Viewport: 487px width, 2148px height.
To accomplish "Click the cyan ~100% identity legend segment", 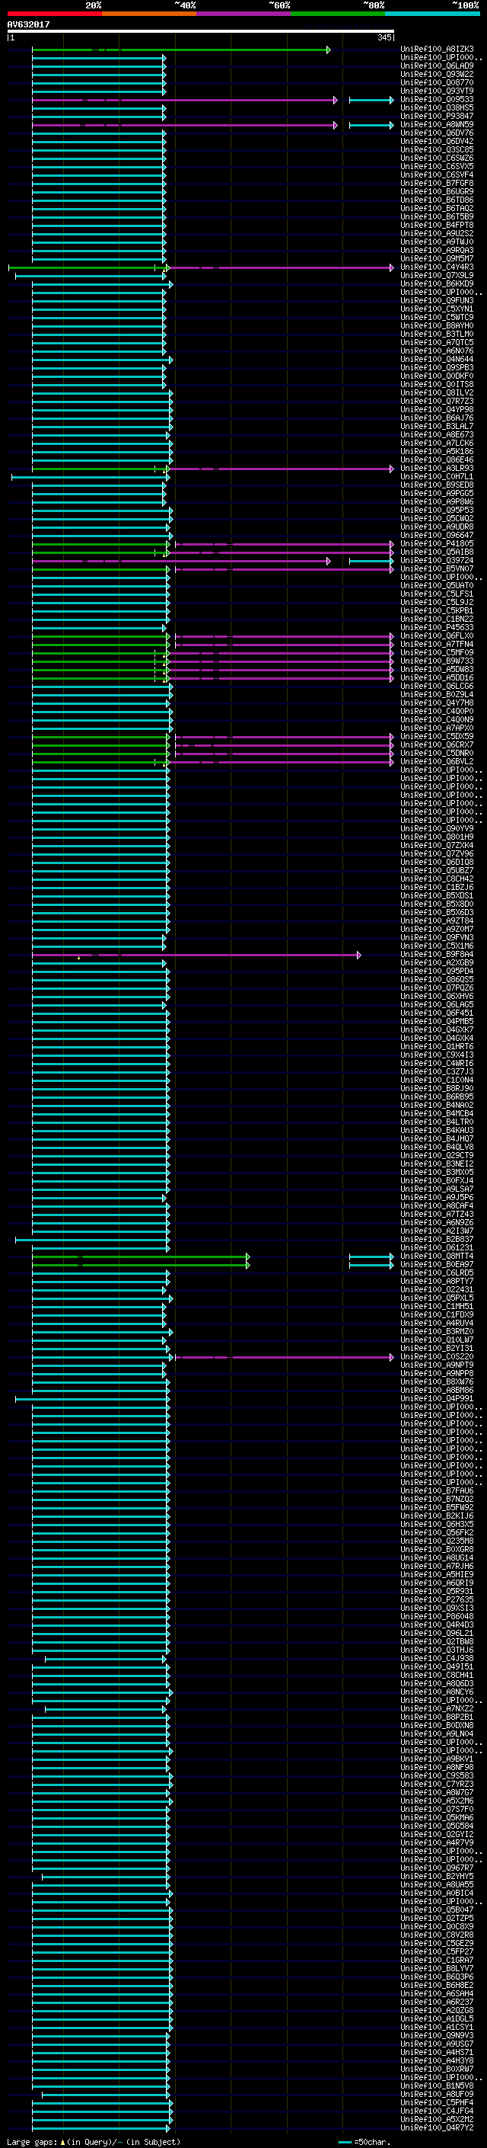I will coord(433,14).
